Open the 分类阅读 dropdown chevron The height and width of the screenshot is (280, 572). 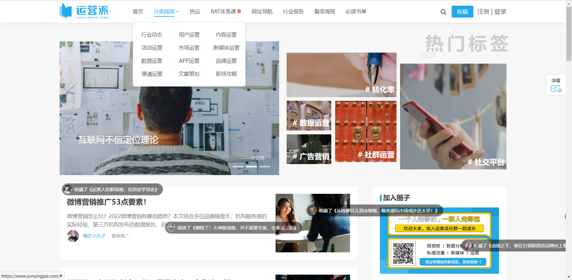point(178,12)
